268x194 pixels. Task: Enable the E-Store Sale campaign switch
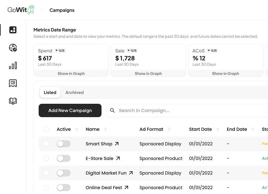[x=63, y=158]
